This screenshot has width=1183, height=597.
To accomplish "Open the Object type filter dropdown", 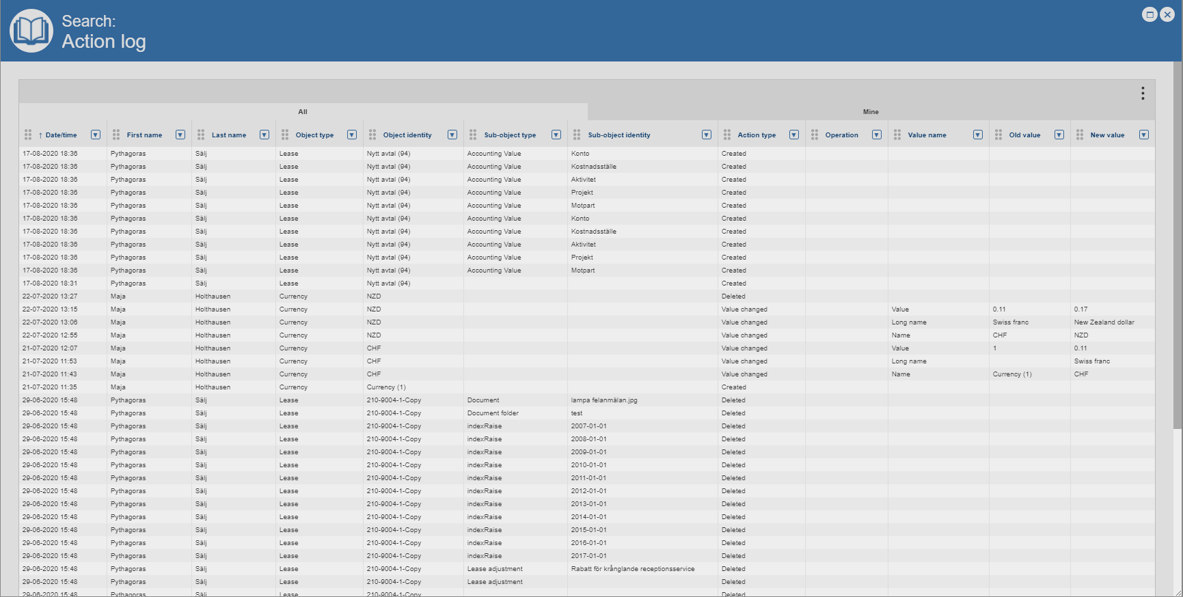I will point(352,135).
